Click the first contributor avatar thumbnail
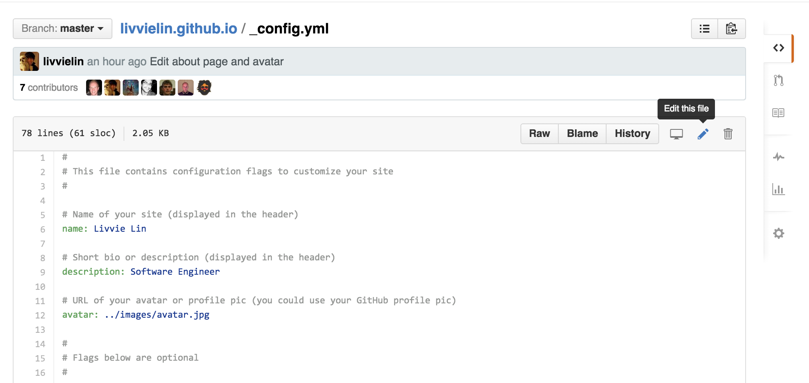The width and height of the screenshot is (809, 383). [x=94, y=88]
